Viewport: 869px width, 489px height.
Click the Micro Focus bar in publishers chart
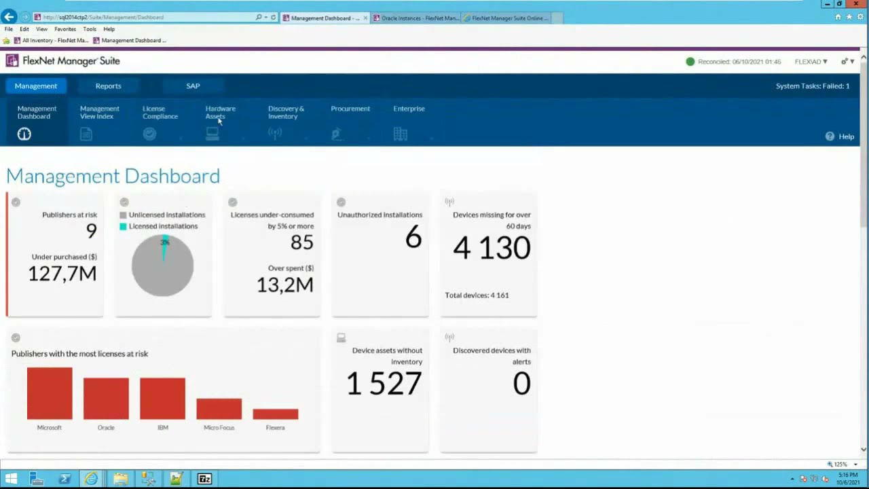(219, 409)
